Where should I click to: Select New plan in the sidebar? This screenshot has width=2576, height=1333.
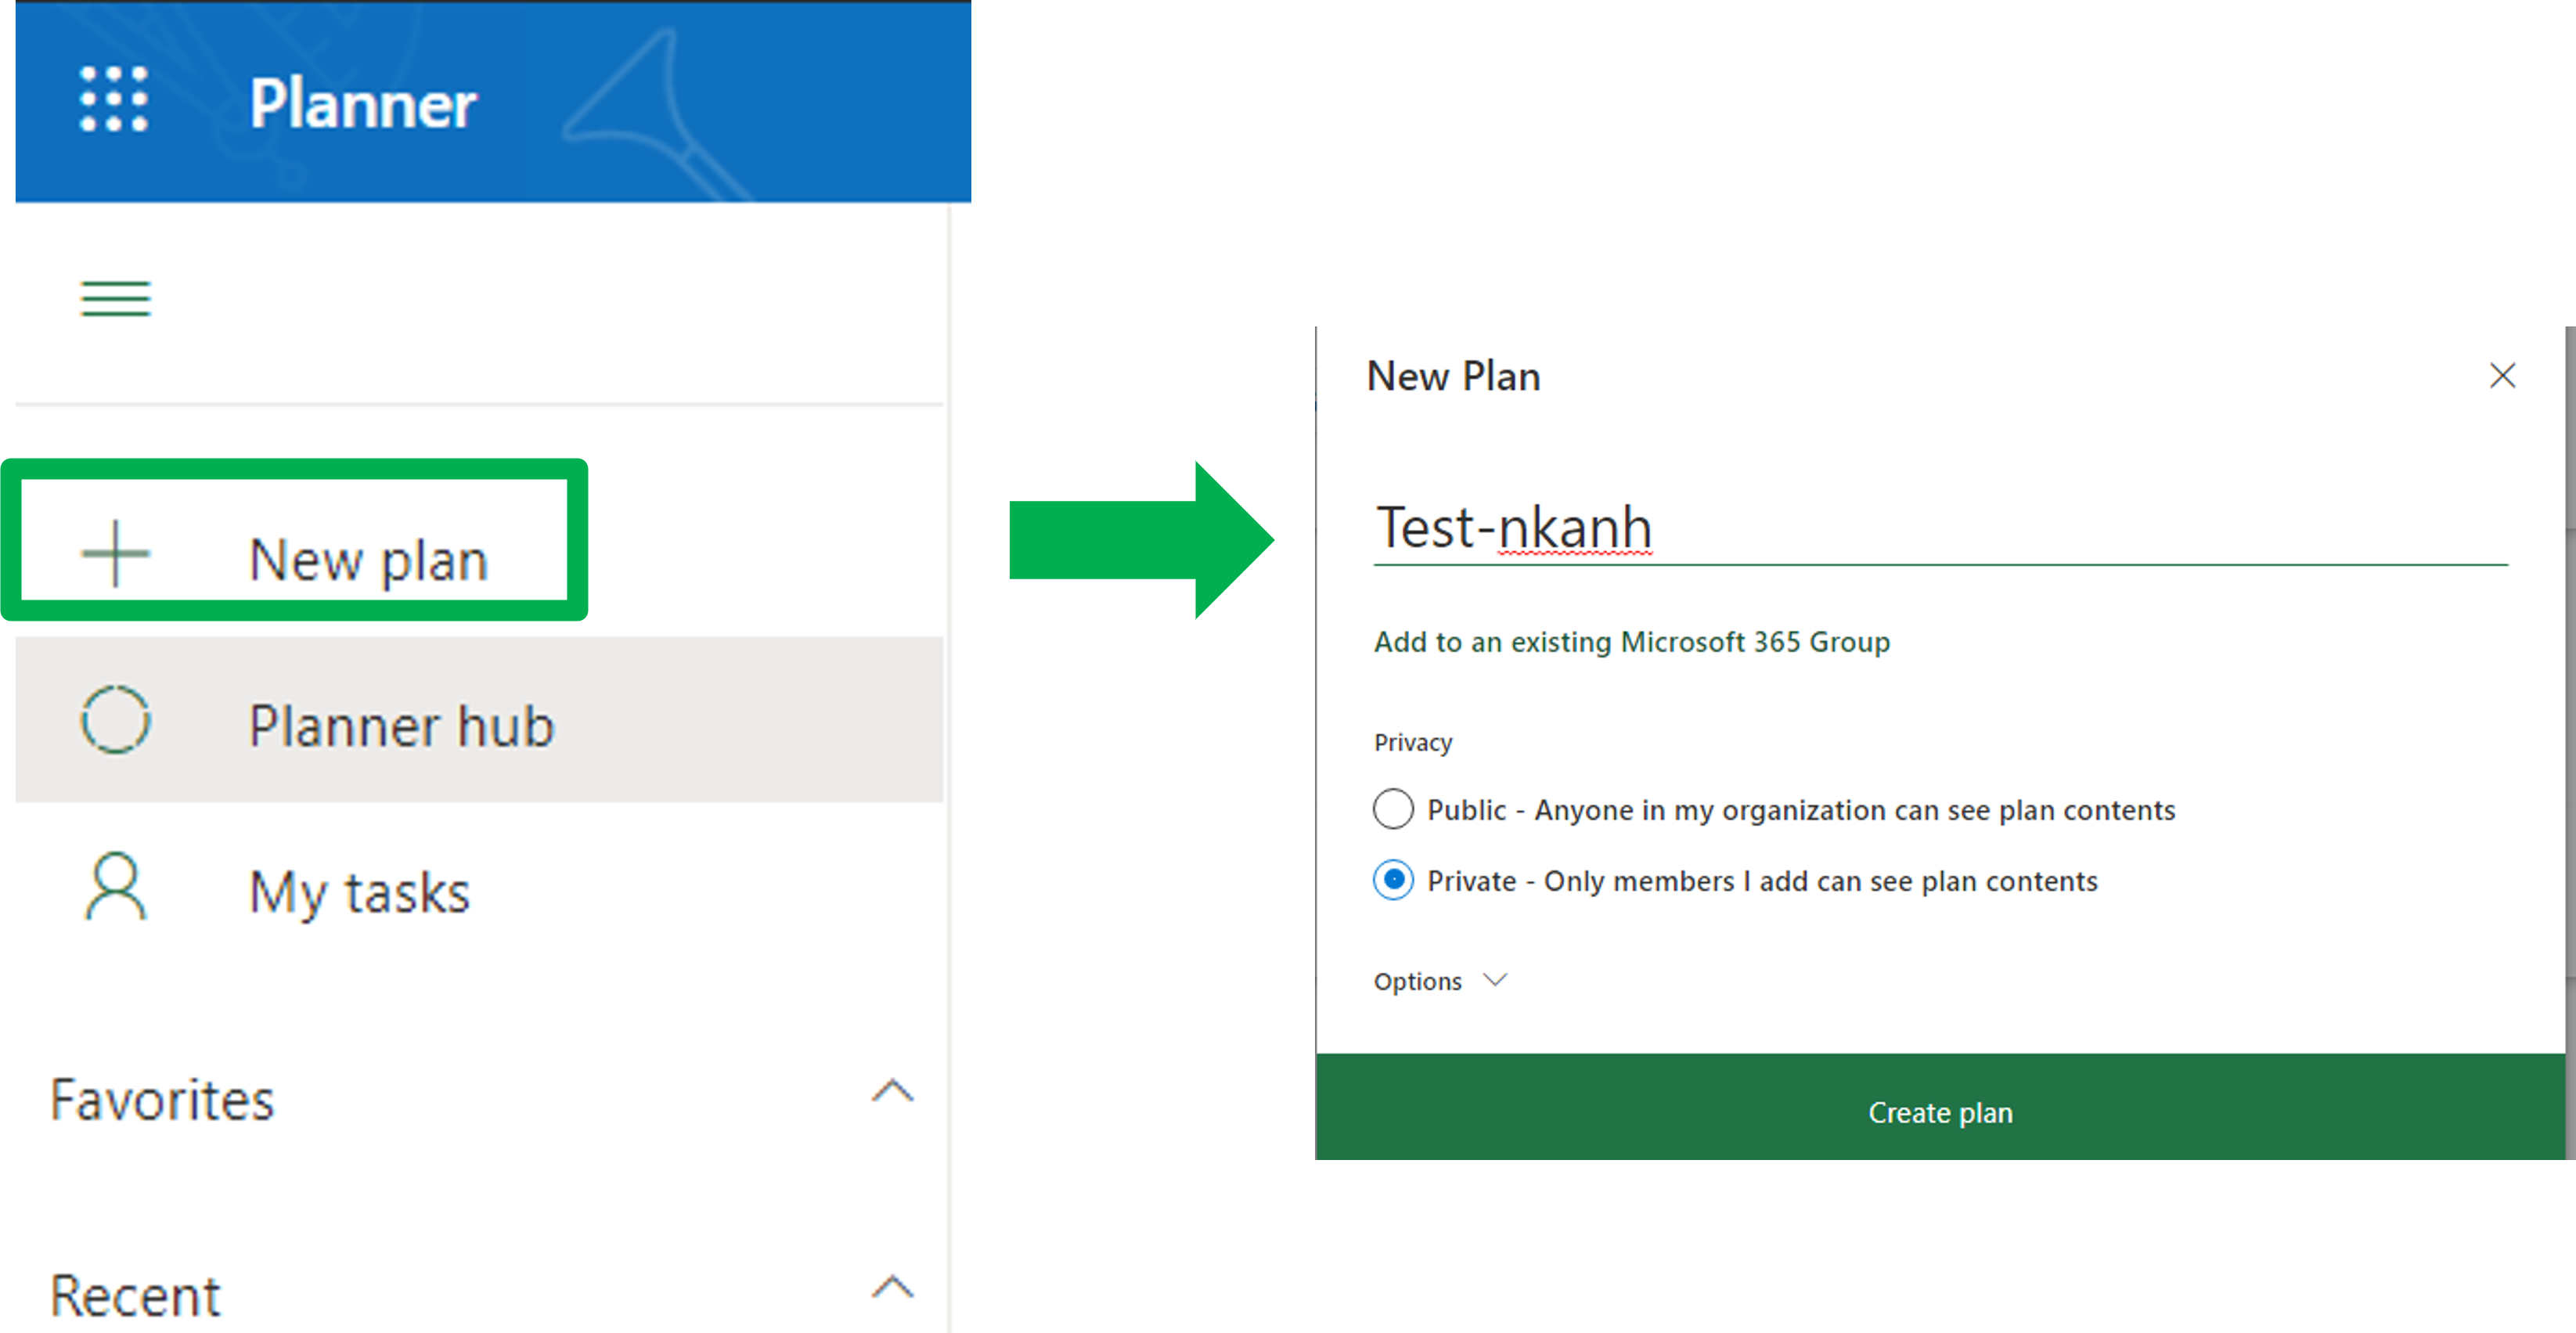[368, 560]
